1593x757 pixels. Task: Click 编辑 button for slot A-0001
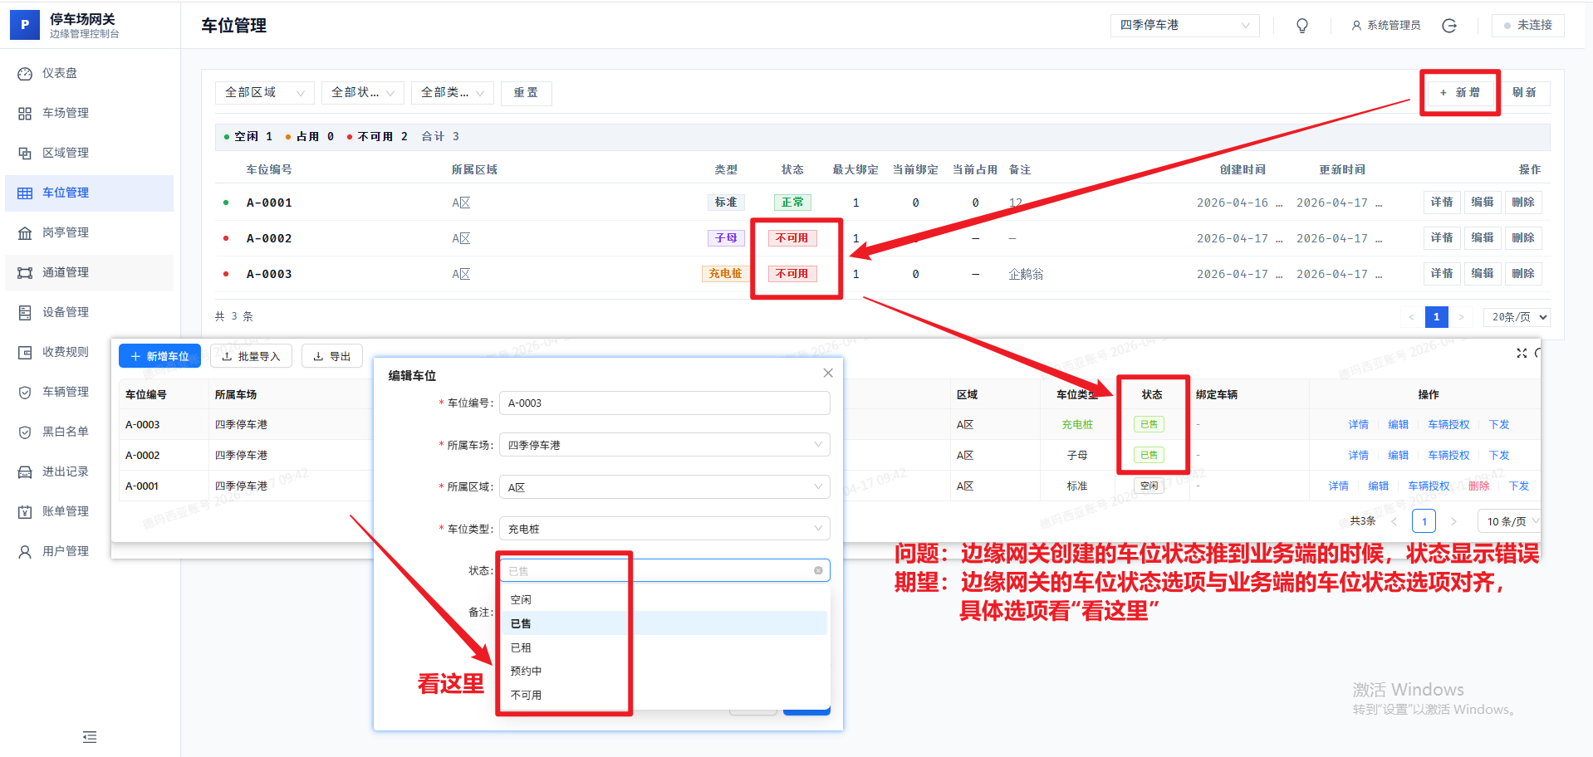tap(1482, 203)
